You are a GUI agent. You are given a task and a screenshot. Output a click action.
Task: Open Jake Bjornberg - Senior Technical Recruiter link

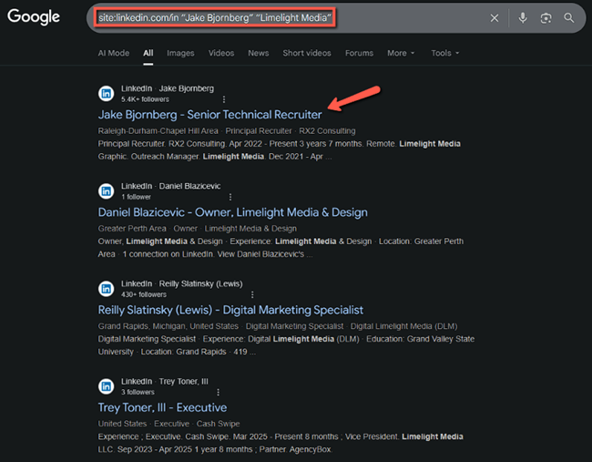(209, 115)
